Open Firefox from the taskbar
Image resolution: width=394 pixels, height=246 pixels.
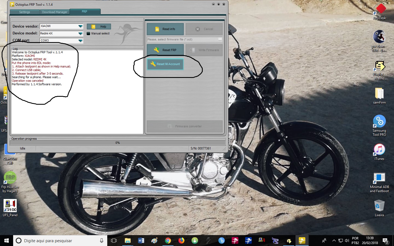click(x=181, y=241)
